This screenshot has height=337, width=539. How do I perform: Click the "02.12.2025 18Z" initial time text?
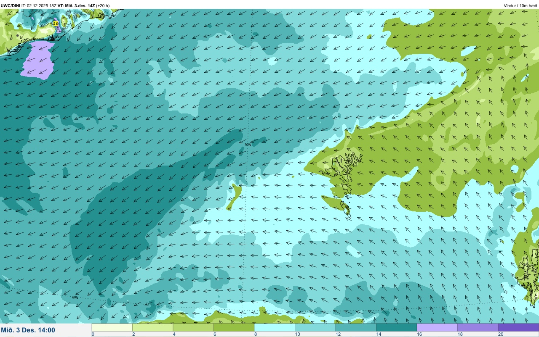[x=42, y=5]
